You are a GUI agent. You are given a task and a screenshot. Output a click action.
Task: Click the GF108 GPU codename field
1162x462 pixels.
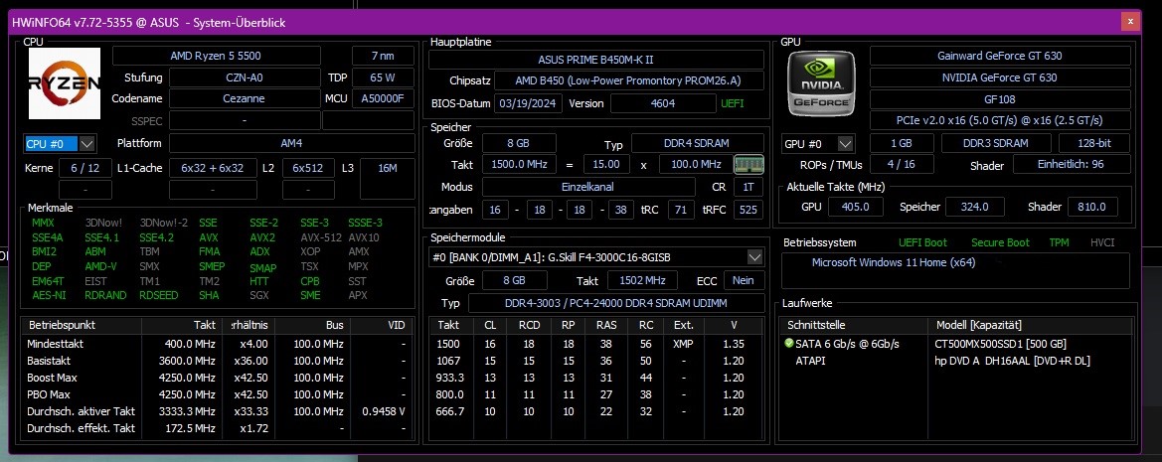click(1000, 98)
